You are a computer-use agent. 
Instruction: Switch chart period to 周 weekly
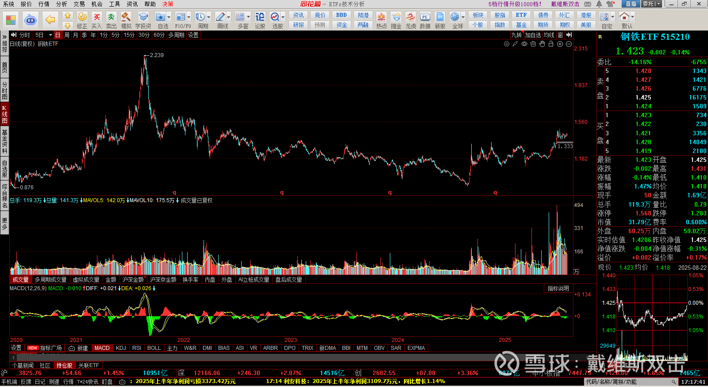coord(67,35)
